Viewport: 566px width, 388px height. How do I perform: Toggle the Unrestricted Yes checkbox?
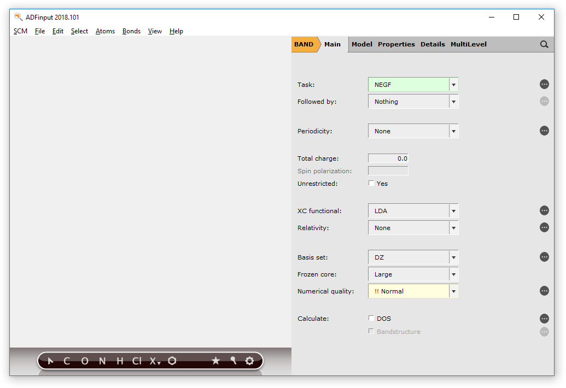(371, 183)
